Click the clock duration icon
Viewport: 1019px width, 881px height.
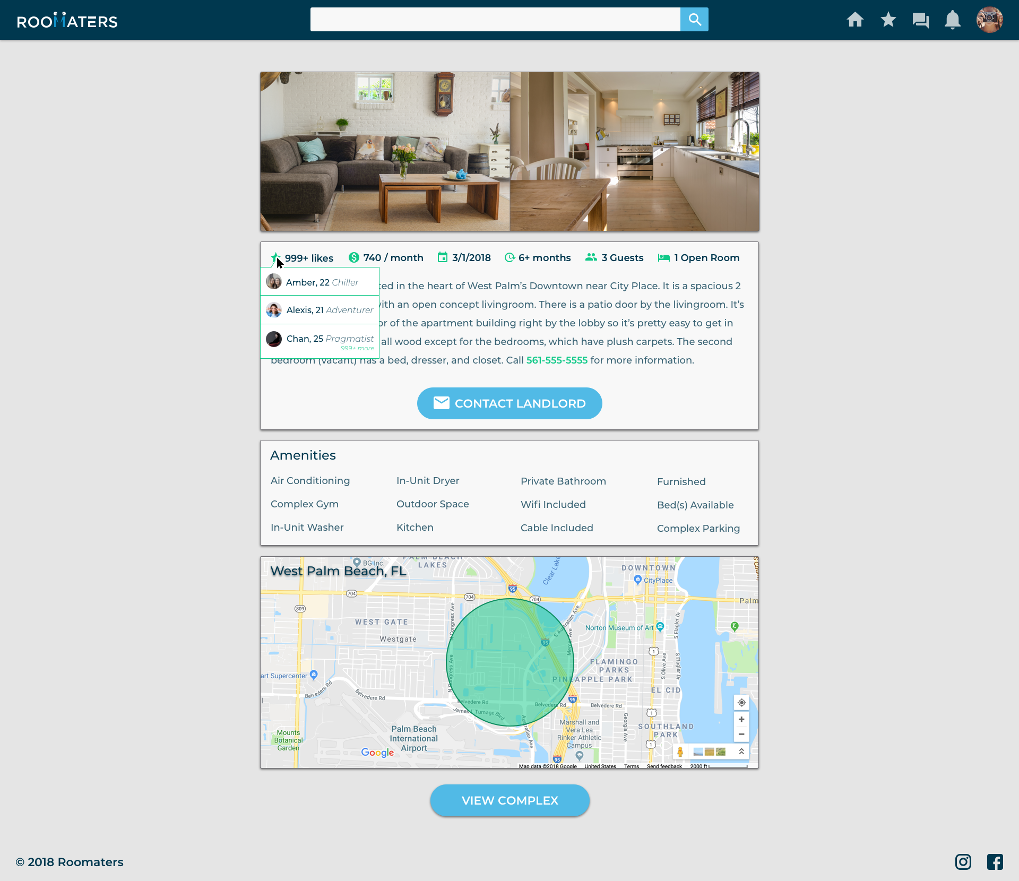click(x=509, y=257)
